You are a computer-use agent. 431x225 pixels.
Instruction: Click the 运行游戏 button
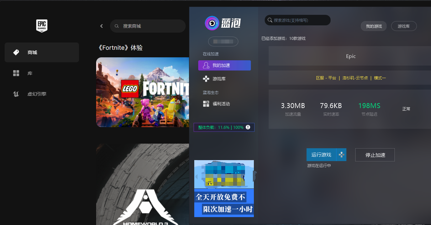(321, 155)
